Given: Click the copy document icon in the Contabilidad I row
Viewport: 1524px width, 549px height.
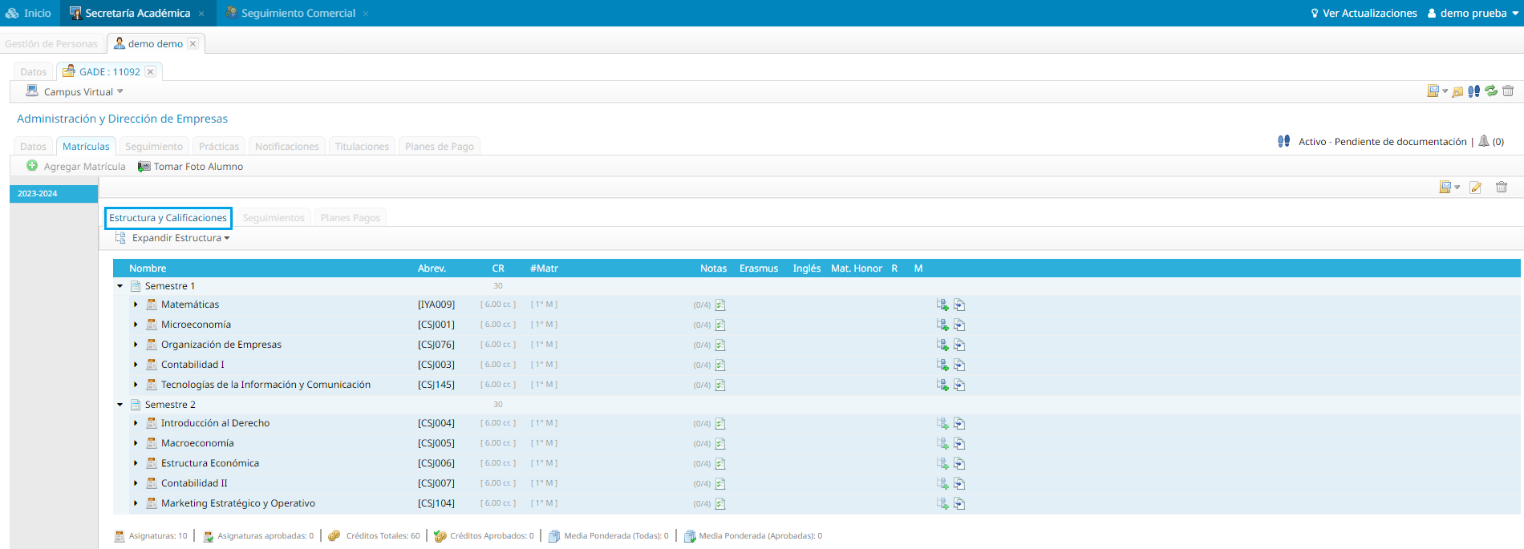Looking at the screenshot, I should 959,365.
